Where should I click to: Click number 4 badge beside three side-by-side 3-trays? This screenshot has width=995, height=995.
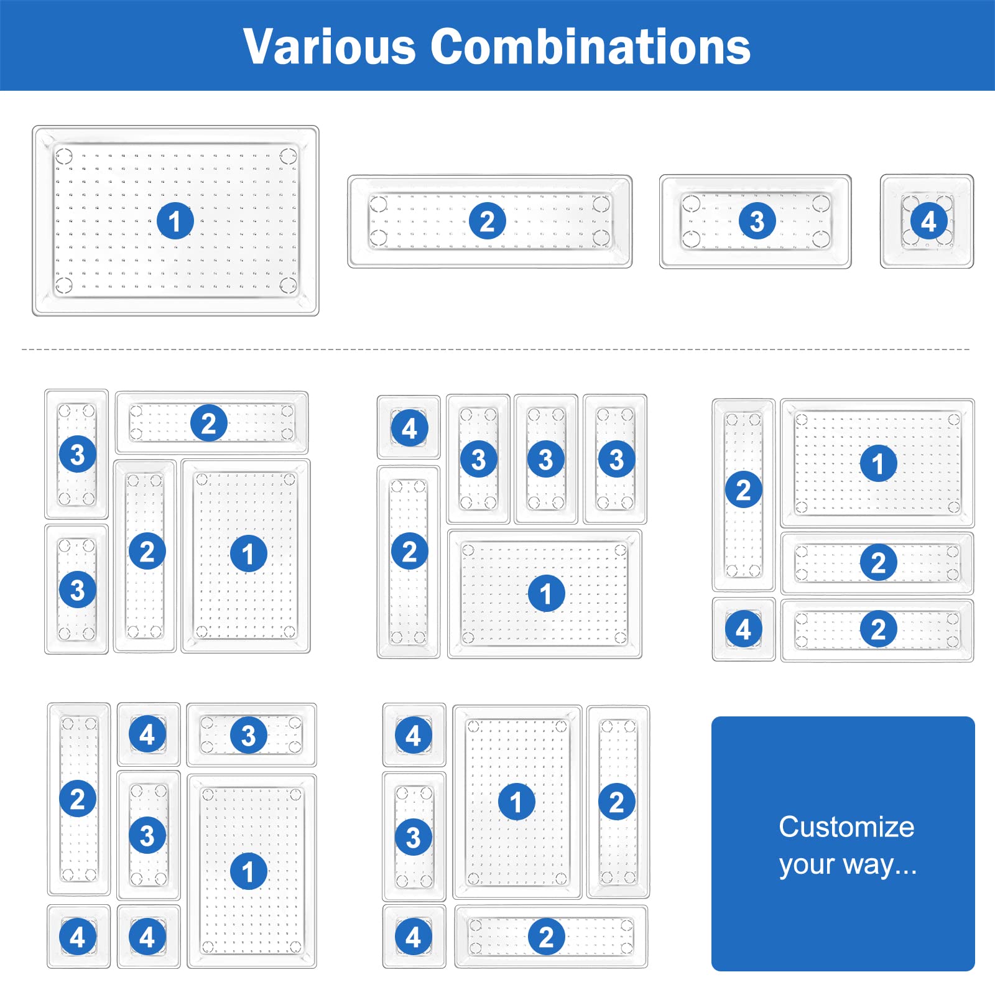(409, 428)
